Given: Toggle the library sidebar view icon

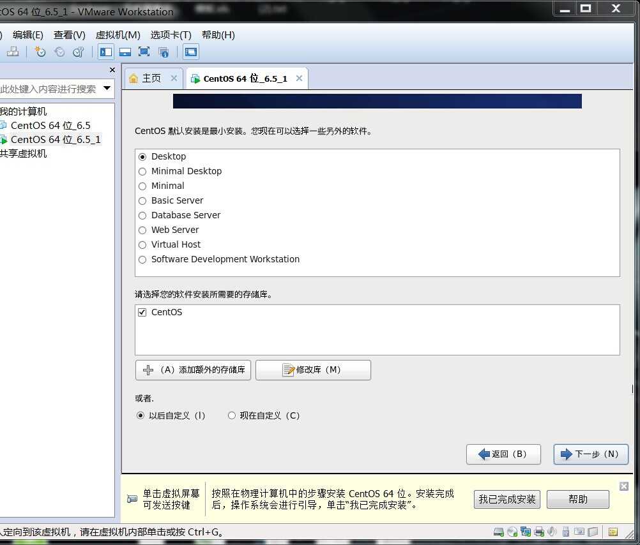Looking at the screenshot, I should (x=106, y=52).
